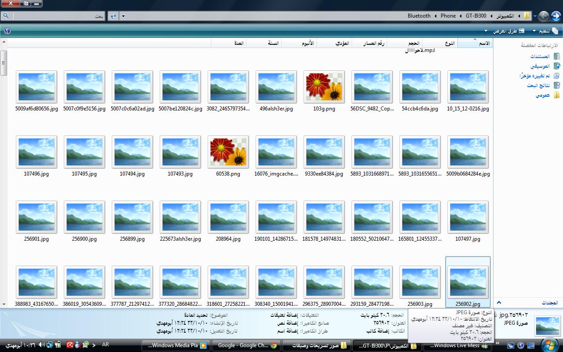The height and width of the screenshot is (352, 563).
Task: Switch to Google Chrome taskbar button
Action: 247,345
